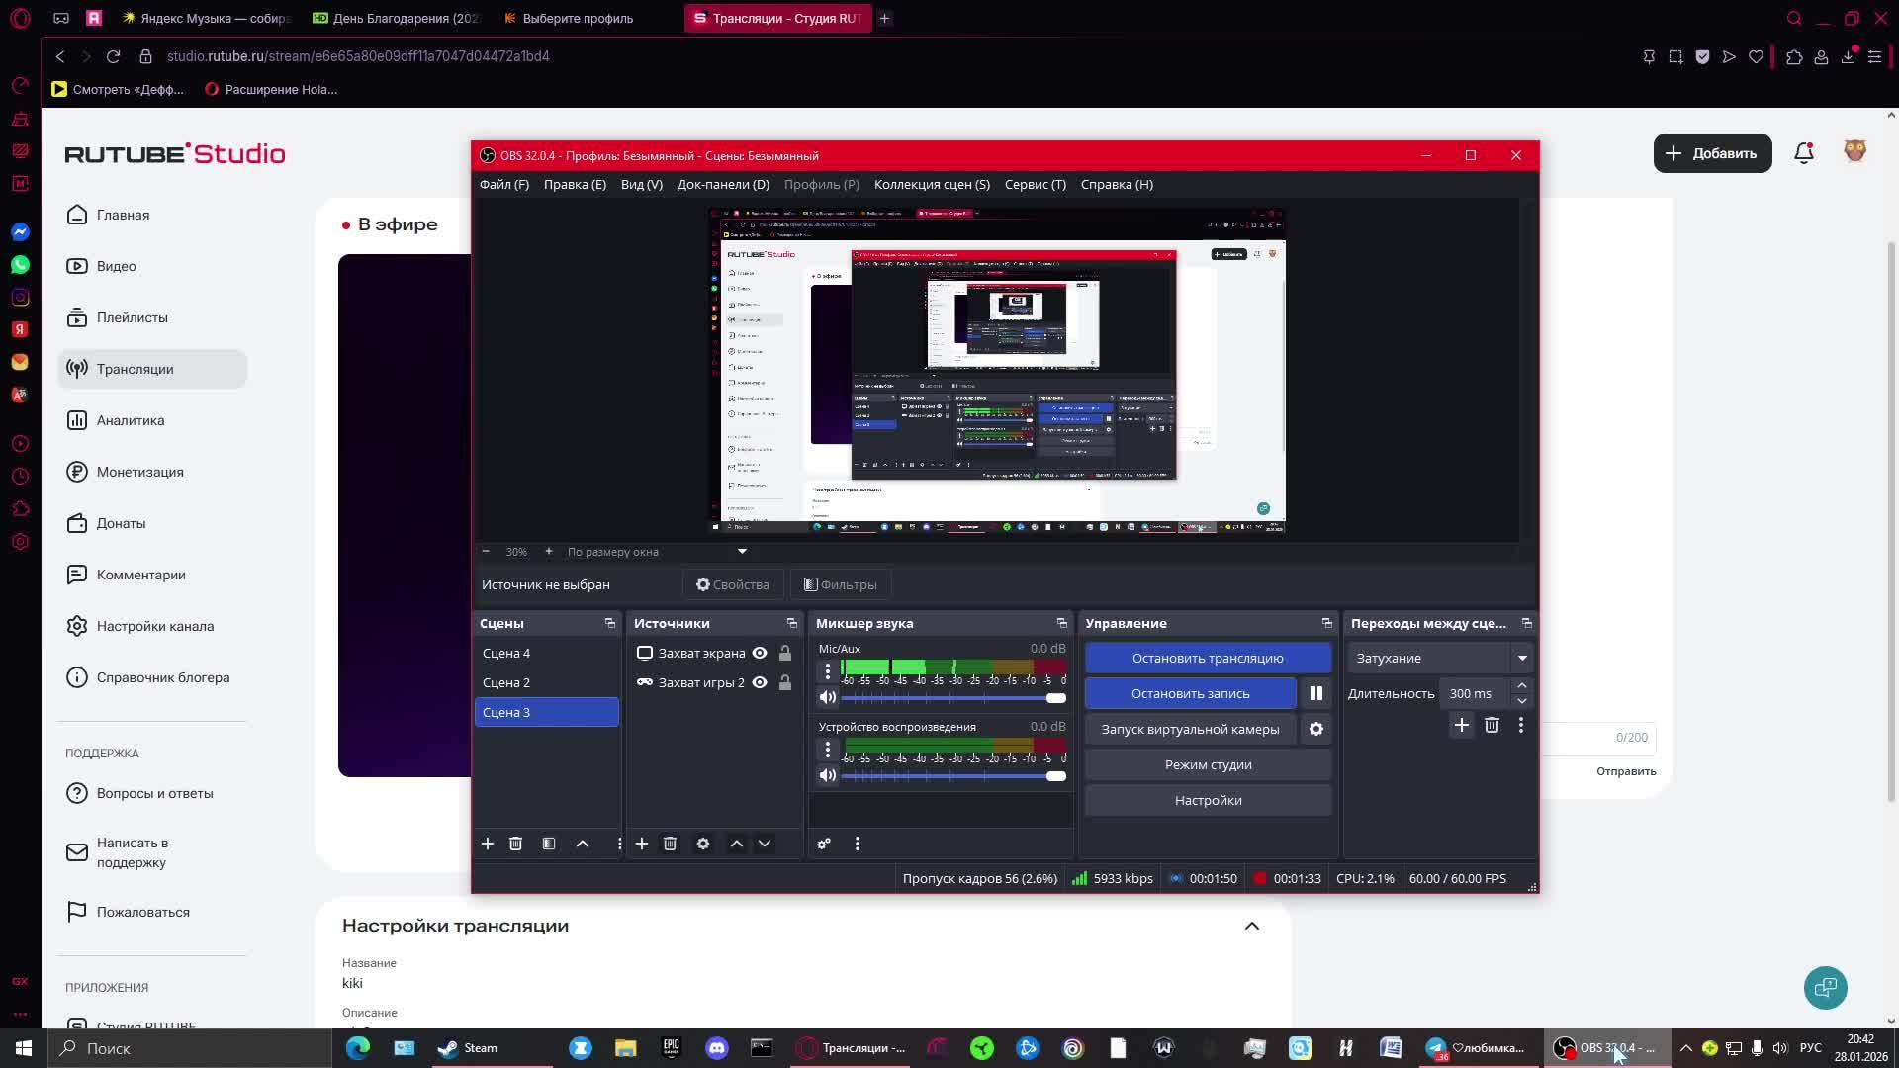
Task: Open RUTUBE notifications bell
Action: click(x=1803, y=153)
